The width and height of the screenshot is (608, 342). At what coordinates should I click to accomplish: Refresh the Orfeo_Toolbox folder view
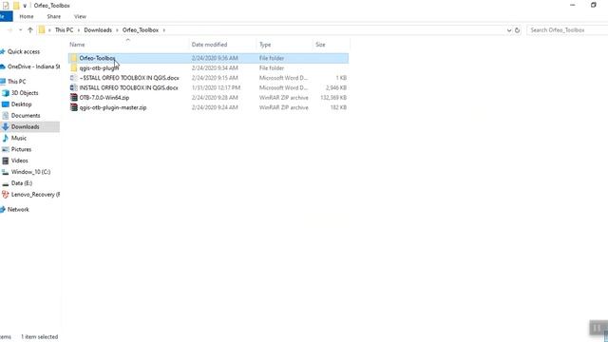point(517,30)
